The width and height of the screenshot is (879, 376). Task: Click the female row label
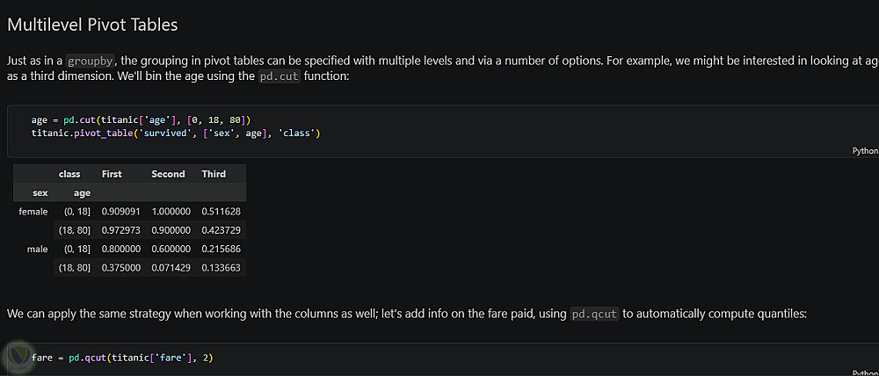click(x=33, y=212)
